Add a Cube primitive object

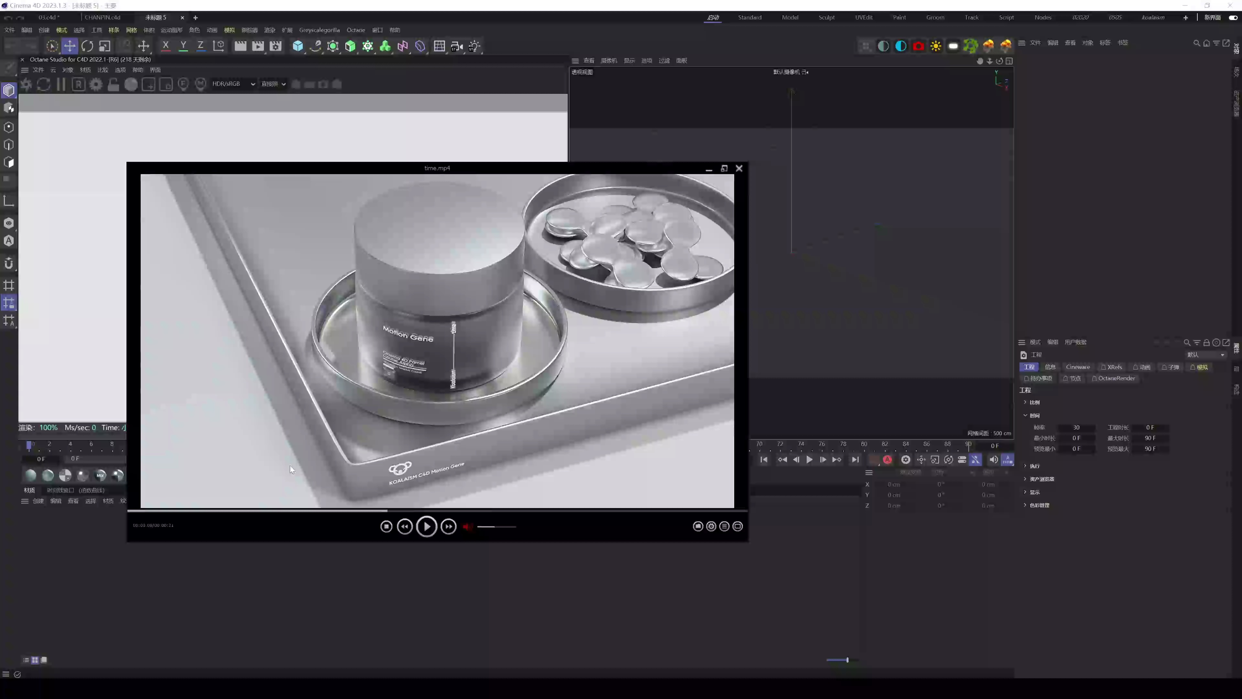tap(298, 46)
